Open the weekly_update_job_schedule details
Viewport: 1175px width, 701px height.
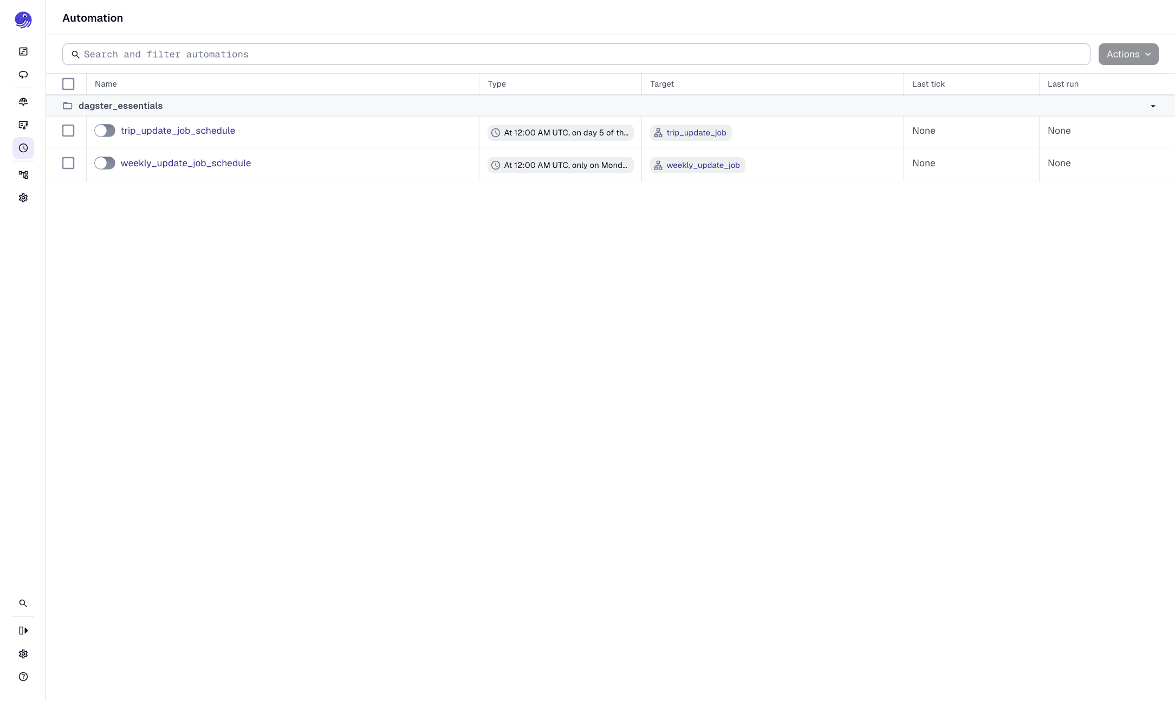tap(186, 163)
